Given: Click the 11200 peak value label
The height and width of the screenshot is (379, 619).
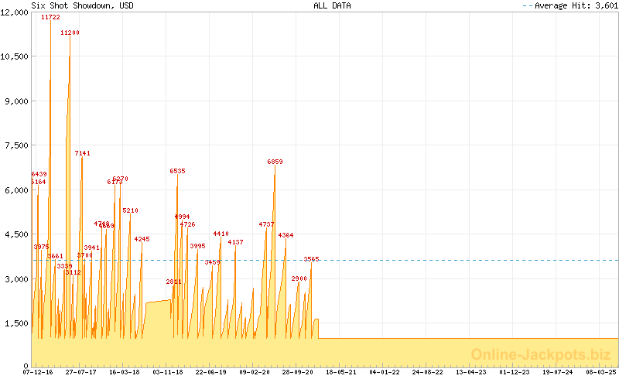Looking at the screenshot, I should click(70, 32).
